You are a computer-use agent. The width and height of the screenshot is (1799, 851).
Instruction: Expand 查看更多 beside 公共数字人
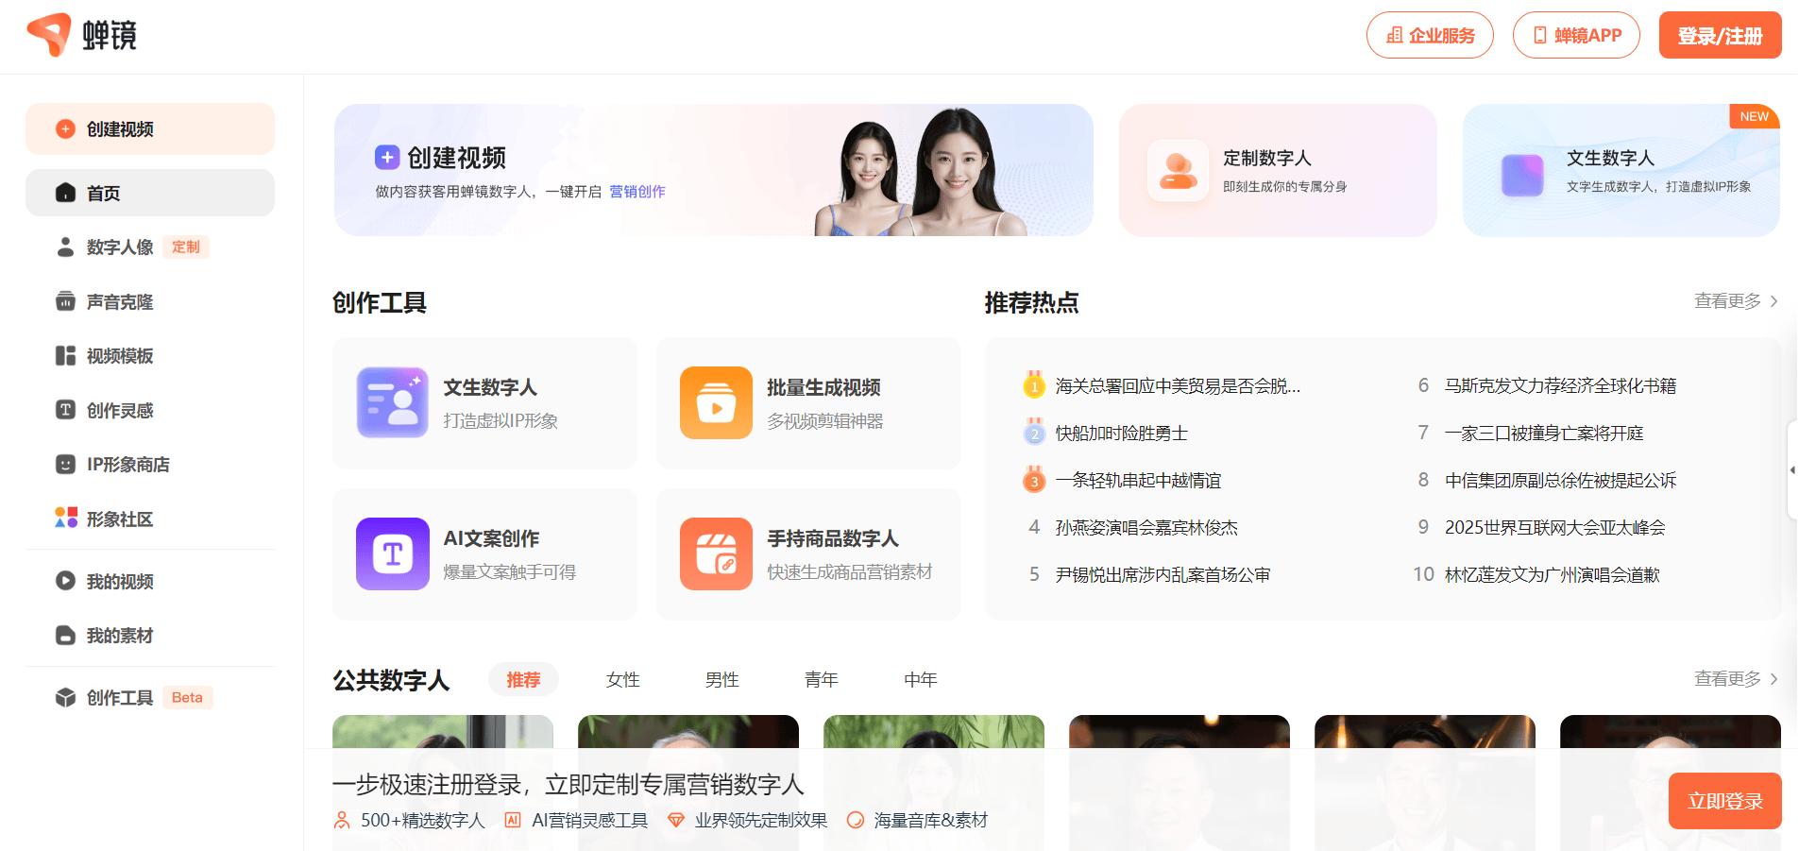click(x=1736, y=679)
